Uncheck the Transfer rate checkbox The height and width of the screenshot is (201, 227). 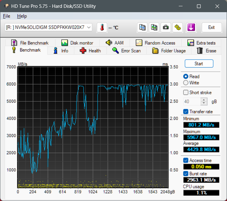coord(186,111)
